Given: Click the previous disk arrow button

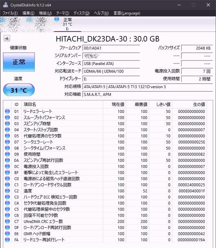Looking at the screenshot, I should click(x=7, y=38).
